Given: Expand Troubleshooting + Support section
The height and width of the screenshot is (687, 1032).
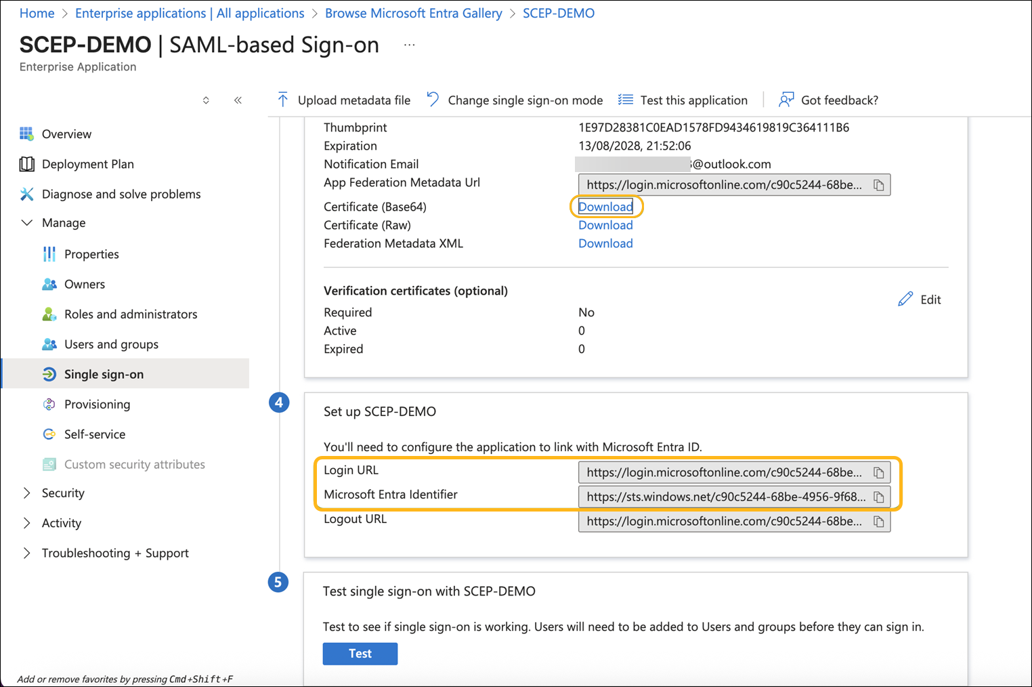Looking at the screenshot, I should [27, 553].
